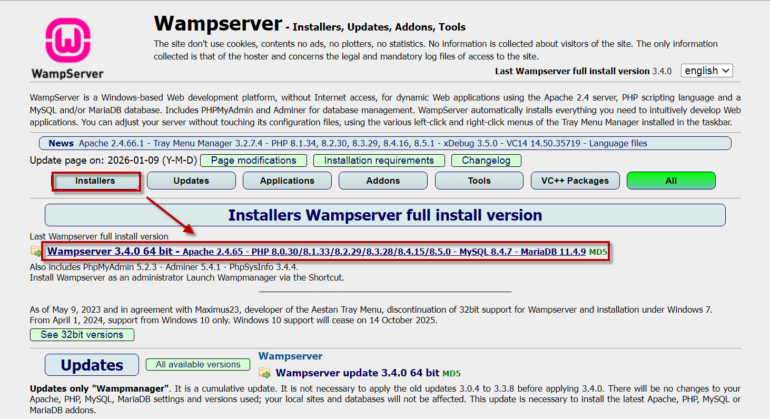Select the Tools category button

tap(479, 181)
